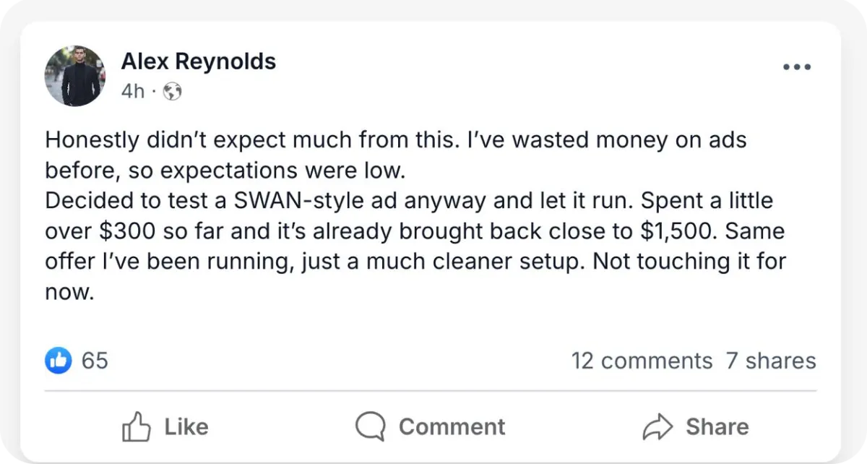867x464 pixels.
Task: Open the post's 4h timestamp link
Action: click(132, 92)
